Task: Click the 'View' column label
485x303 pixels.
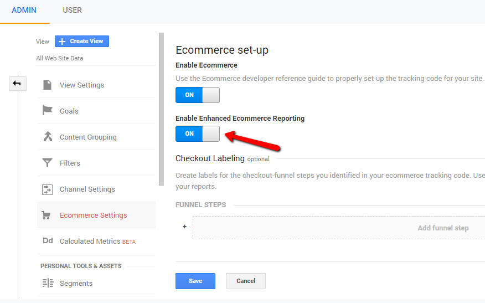Action: (x=43, y=42)
